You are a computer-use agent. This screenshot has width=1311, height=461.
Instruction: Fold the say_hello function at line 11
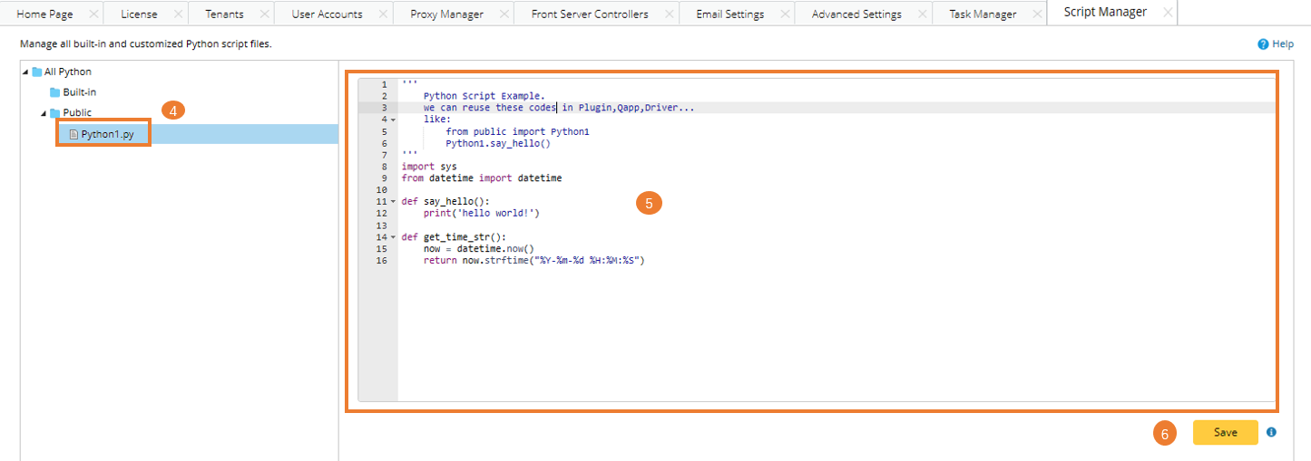(393, 202)
